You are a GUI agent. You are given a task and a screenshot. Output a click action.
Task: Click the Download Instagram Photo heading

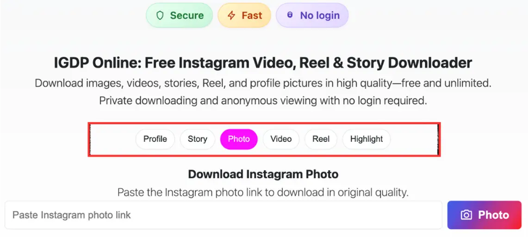point(263,175)
